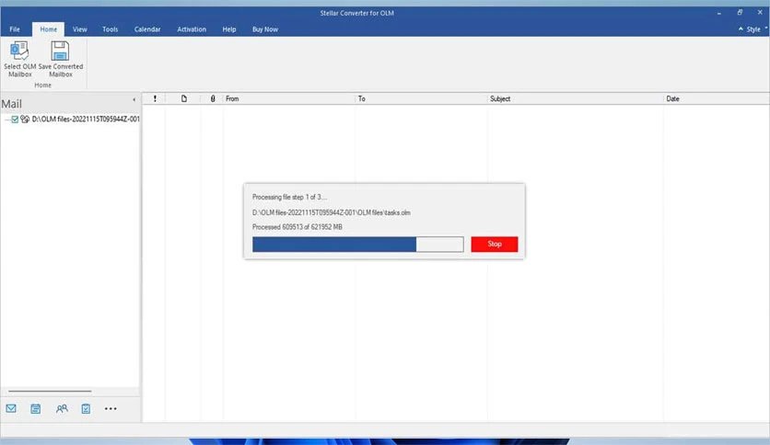Select the D:\OLM files tree node
The height and width of the screenshot is (445, 770).
(86, 120)
